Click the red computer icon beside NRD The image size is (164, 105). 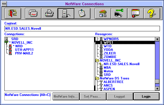(x=10, y=46)
